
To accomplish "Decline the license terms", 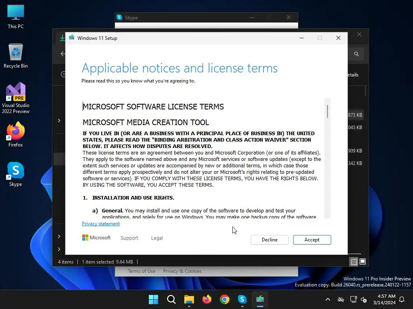I will [269, 240].
